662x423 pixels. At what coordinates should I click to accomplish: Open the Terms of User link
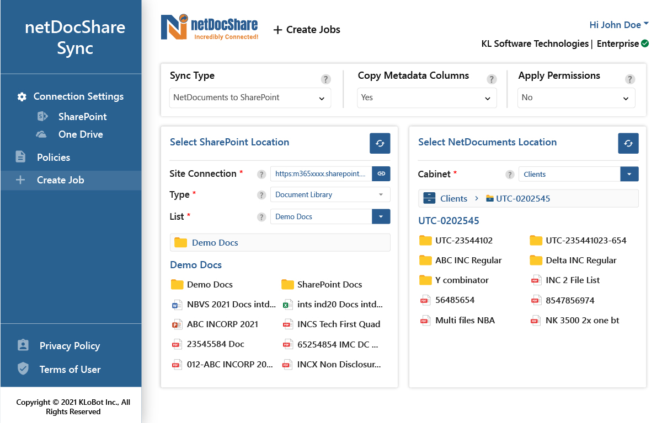(70, 370)
